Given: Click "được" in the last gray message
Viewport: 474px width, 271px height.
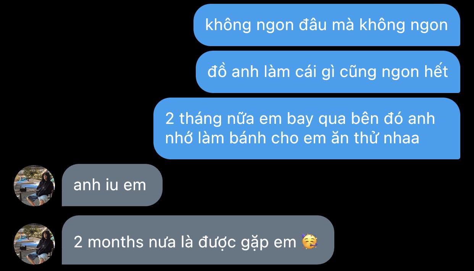Looking at the screenshot, I should [x=218, y=243].
